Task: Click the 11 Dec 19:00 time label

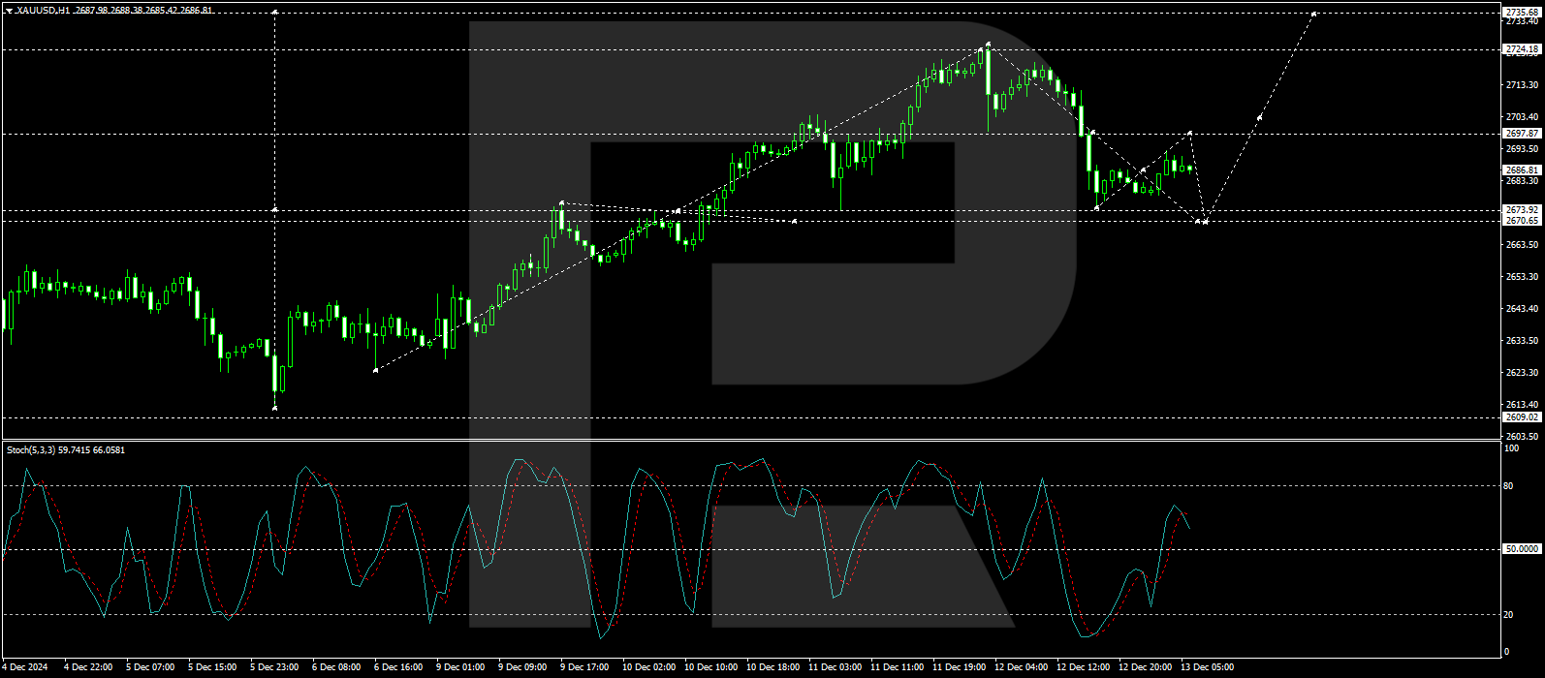Action: [959, 667]
